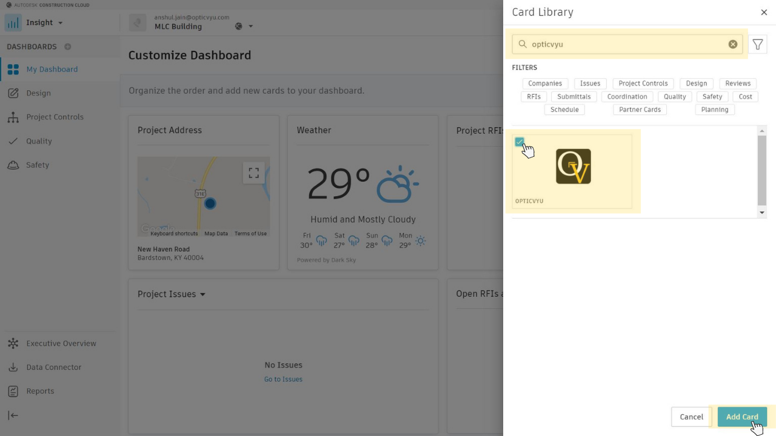The image size is (776, 436).
Task: Filter cards by Companies
Action: pos(545,84)
